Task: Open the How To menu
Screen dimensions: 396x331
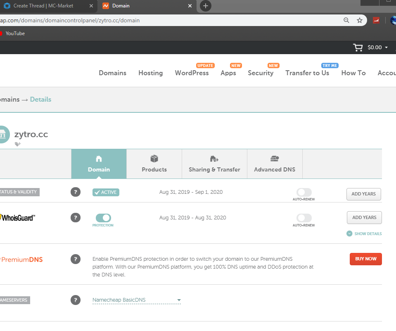Action: [x=353, y=73]
